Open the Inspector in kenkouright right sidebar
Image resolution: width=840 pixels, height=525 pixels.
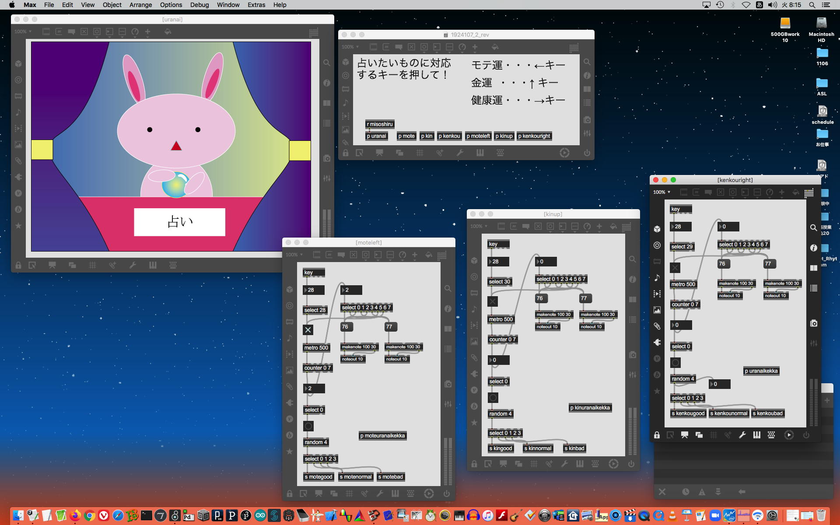[x=813, y=248]
